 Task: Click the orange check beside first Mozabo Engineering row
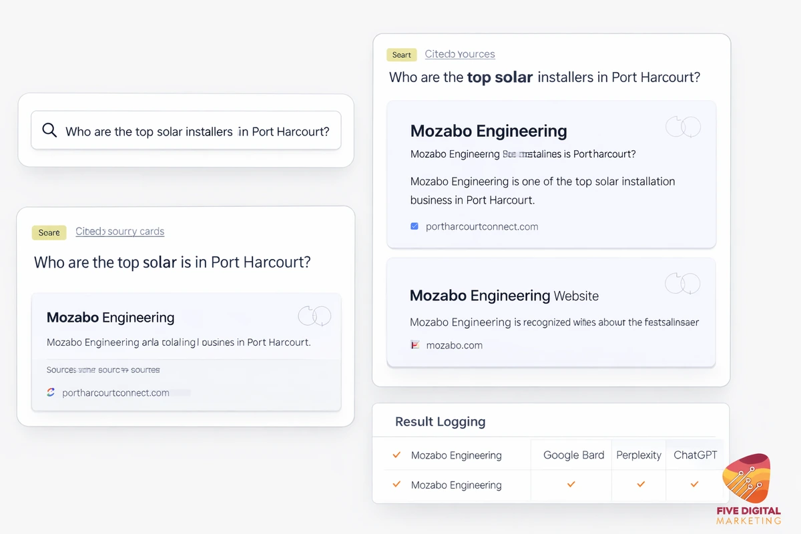point(396,455)
